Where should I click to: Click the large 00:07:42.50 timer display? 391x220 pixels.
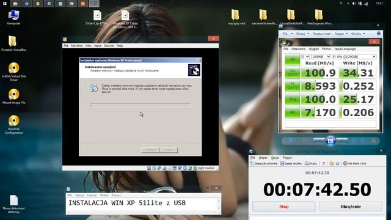tap(317, 189)
